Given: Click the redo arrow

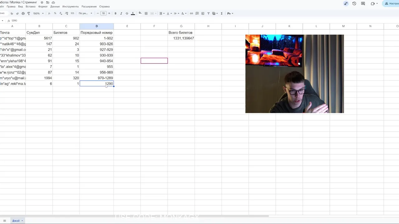Looking at the screenshot, I should [x=17, y=13].
